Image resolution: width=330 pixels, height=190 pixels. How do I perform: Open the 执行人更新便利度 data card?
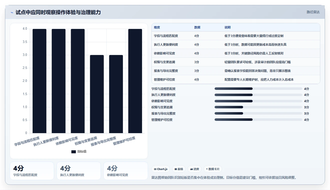click(79, 171)
